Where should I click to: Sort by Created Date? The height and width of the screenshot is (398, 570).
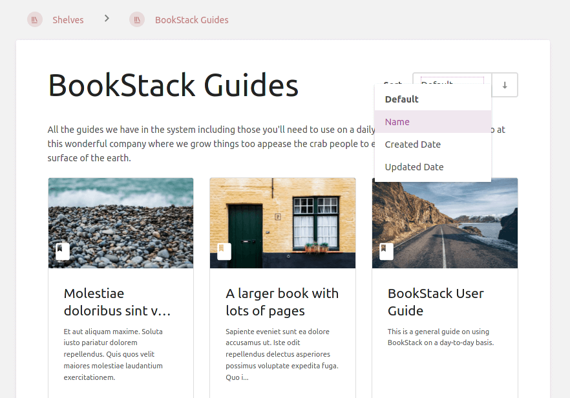click(x=433, y=144)
